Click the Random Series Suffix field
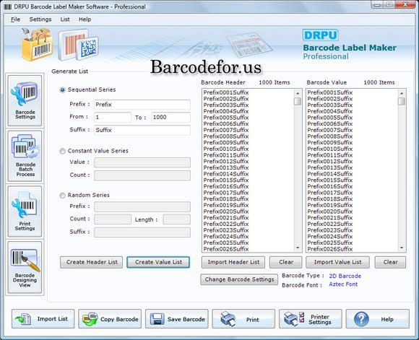Screen dimensions: 419x340 142,232
